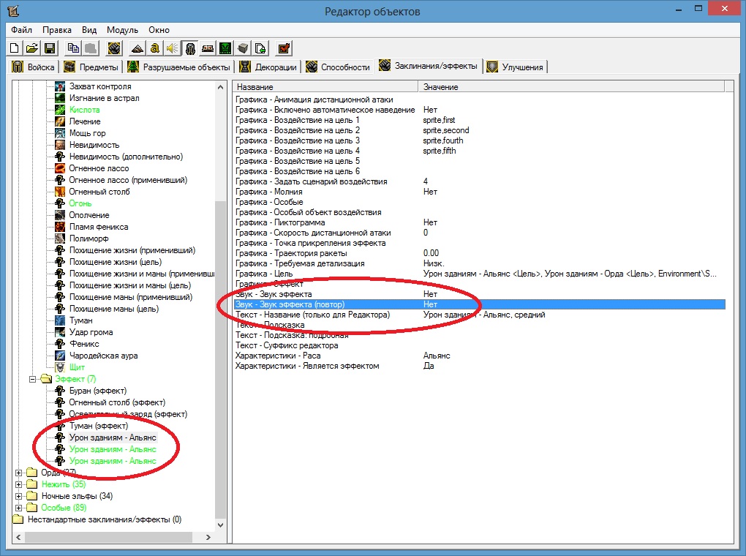Select 'Невидимость (дополнительно)' tree item

tap(126, 157)
